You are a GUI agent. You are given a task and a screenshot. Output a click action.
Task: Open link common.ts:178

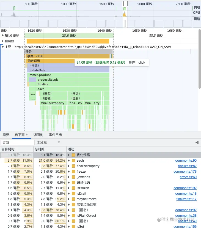(x=185, y=172)
